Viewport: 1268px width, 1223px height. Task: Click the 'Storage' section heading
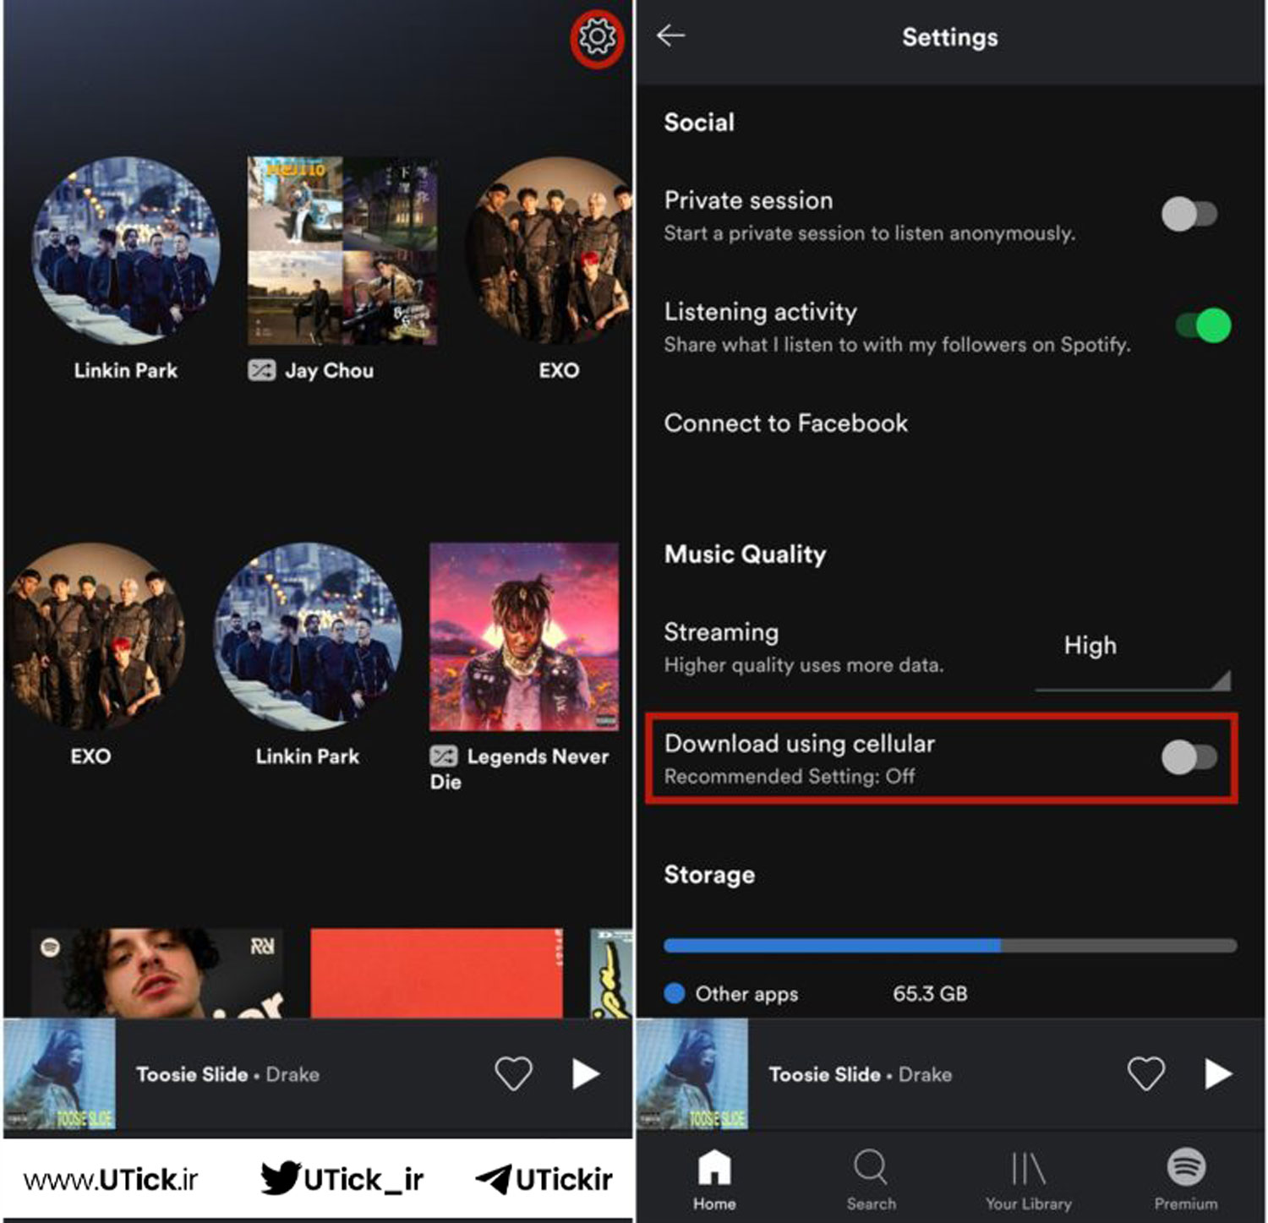click(709, 874)
